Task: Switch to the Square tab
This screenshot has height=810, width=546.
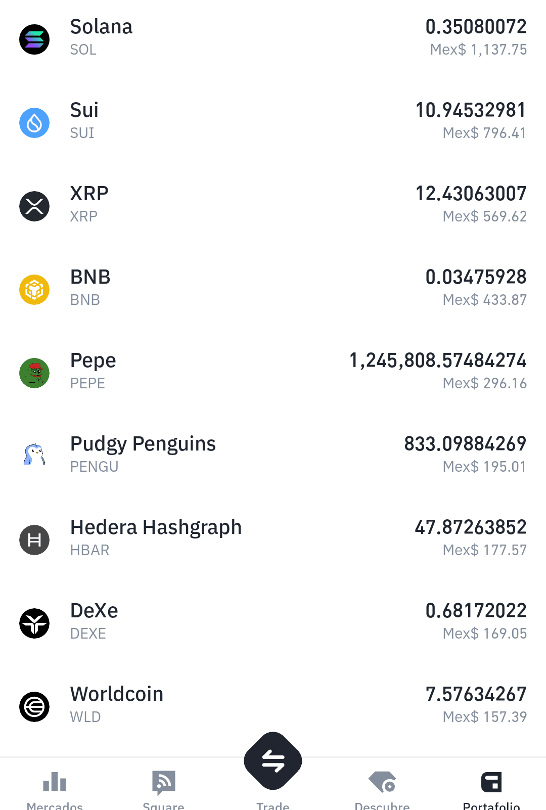Action: click(164, 790)
